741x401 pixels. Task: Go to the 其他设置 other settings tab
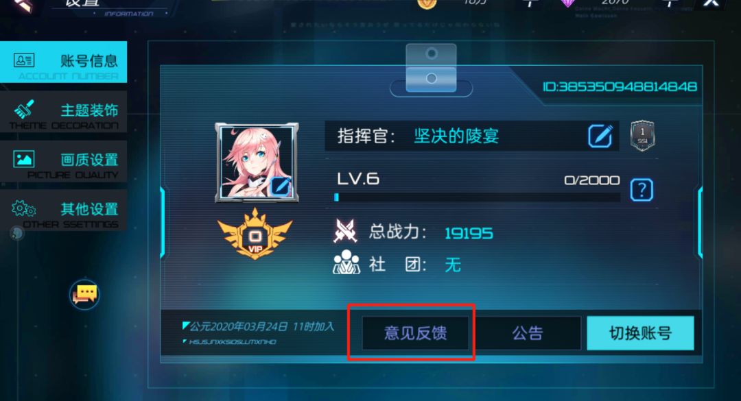63,212
